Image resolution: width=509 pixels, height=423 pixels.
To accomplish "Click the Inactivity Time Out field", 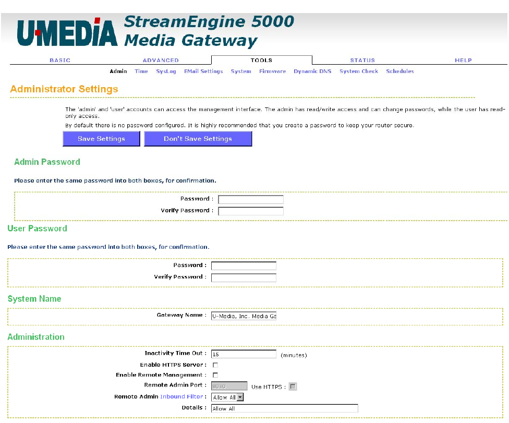I will pyautogui.click(x=244, y=354).
